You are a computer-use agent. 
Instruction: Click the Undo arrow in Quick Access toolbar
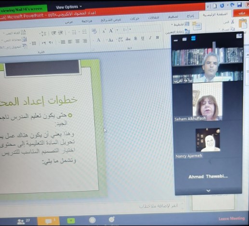222,6
